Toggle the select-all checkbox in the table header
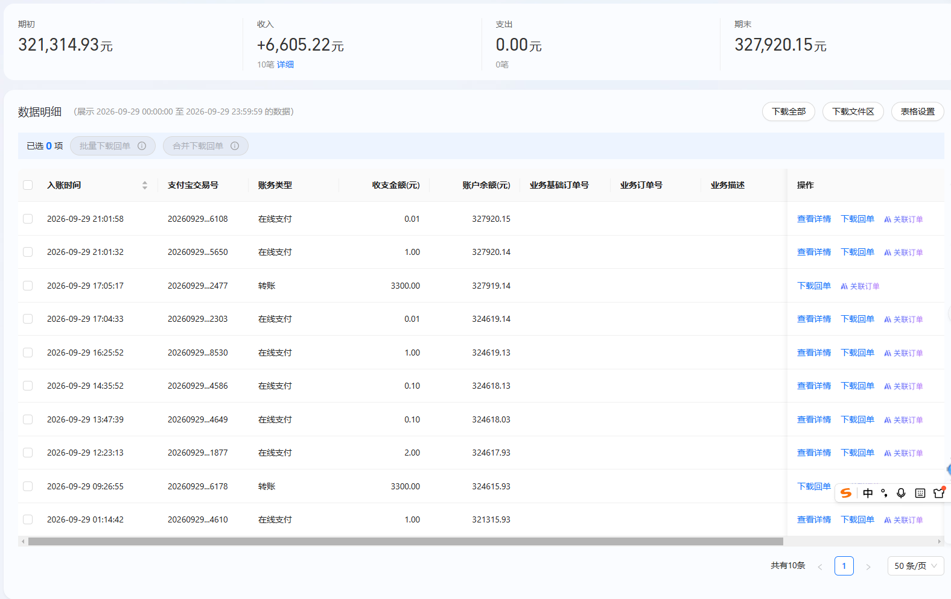This screenshot has width=951, height=599. (x=28, y=185)
